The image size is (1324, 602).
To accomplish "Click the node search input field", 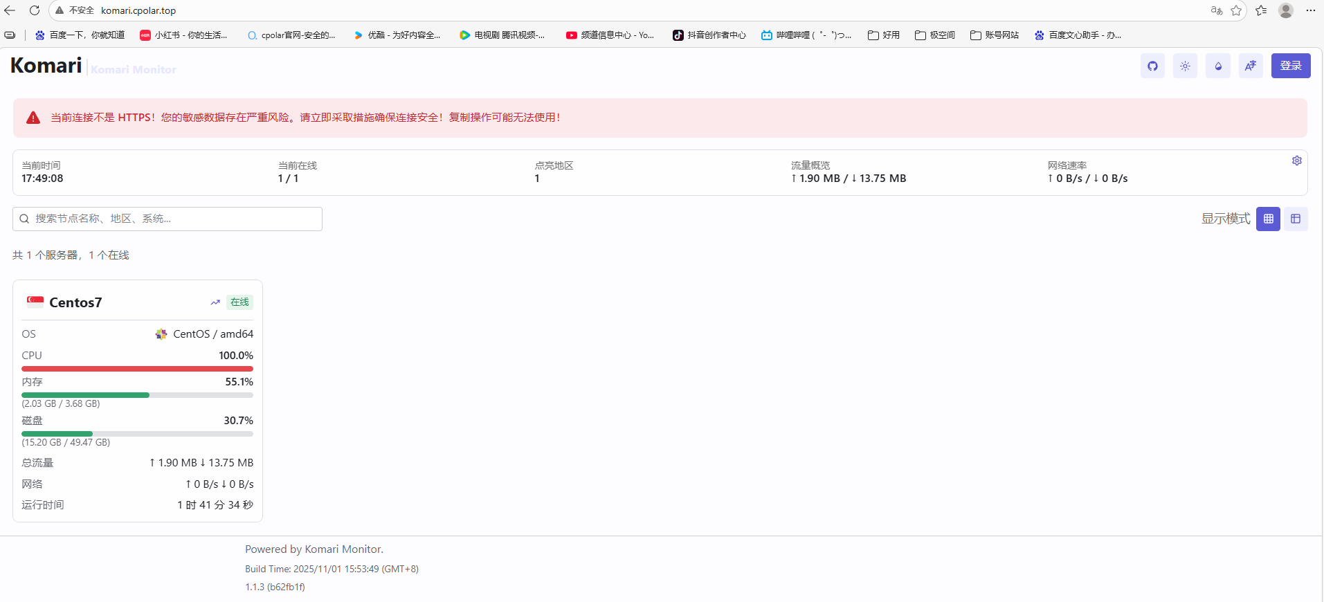I will (167, 219).
